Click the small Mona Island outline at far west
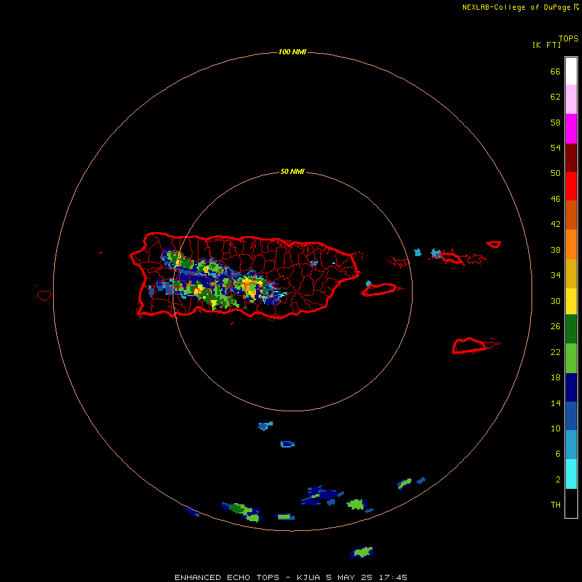Screen dimensions: 582x582 tap(44, 295)
